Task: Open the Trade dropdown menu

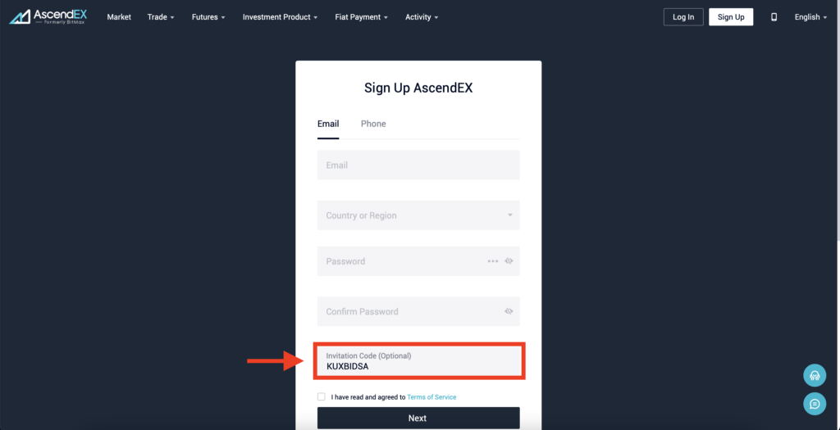Action: [161, 17]
